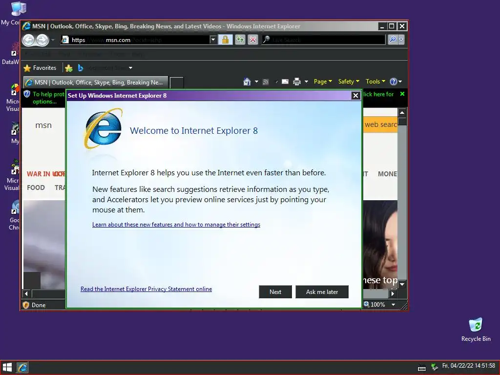Click the network icon in system tray
500x375 pixels.
pos(434,367)
